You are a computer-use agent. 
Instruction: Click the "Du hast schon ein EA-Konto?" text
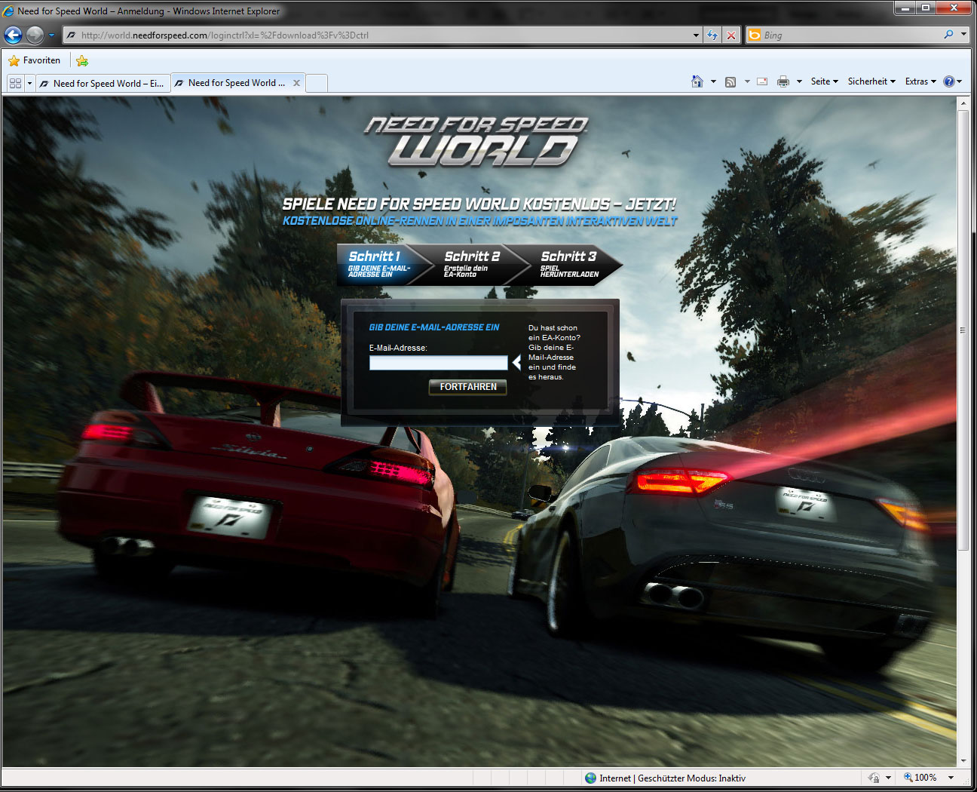[x=554, y=333]
